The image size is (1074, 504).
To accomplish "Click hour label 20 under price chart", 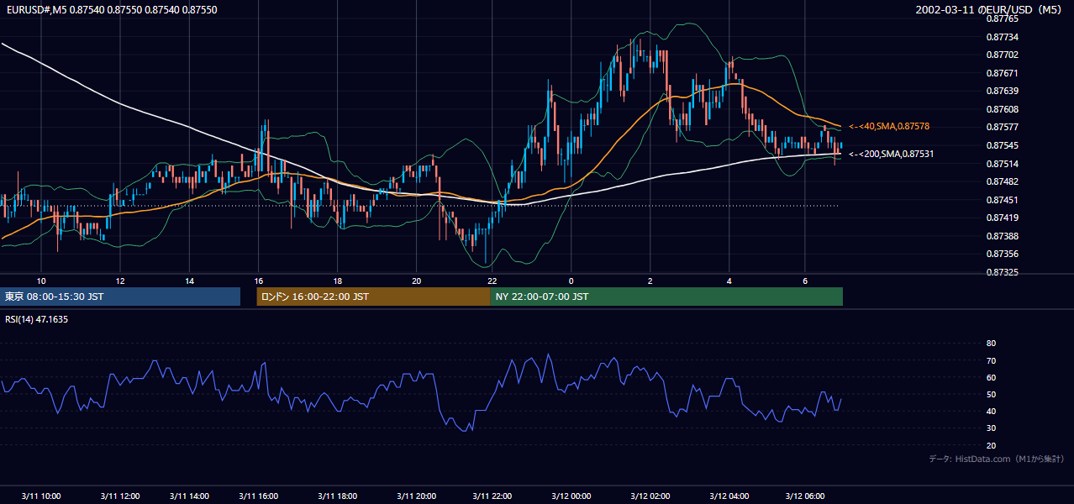I will (416, 280).
